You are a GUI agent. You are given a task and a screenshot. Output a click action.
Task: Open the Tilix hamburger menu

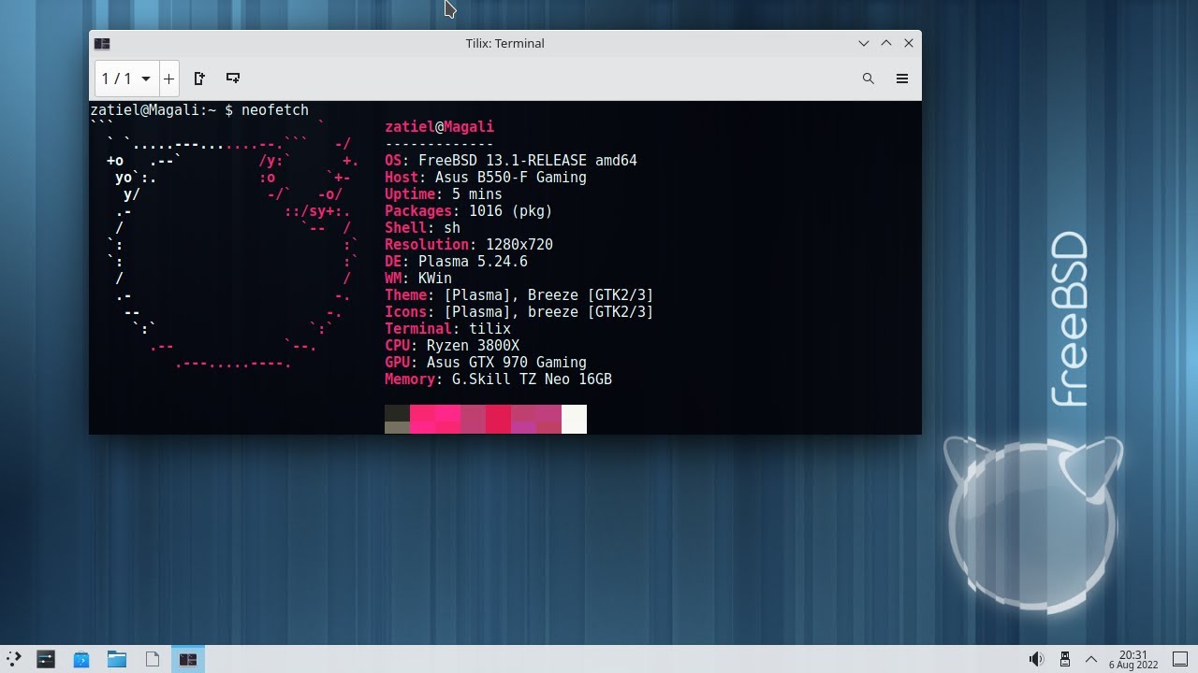pyautogui.click(x=902, y=79)
